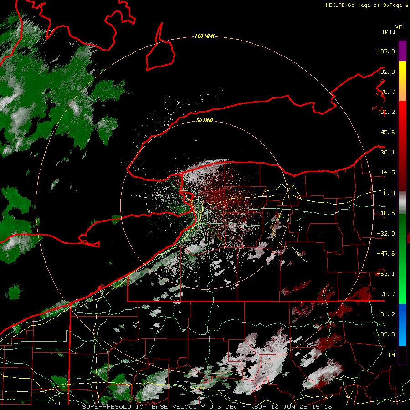The image size is (410, 410).
Task: Click the 100 NMI range ring label
Action: click(205, 36)
